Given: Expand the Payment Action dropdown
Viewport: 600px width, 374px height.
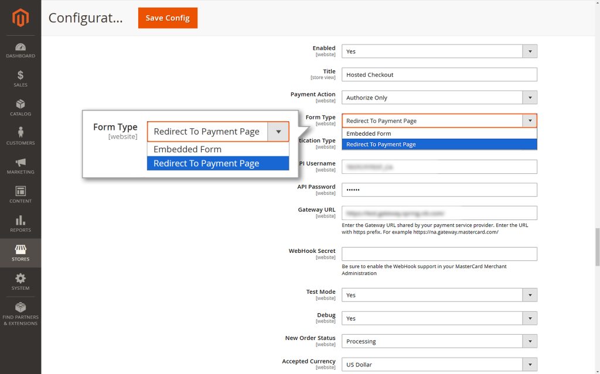Looking at the screenshot, I should click(x=530, y=97).
